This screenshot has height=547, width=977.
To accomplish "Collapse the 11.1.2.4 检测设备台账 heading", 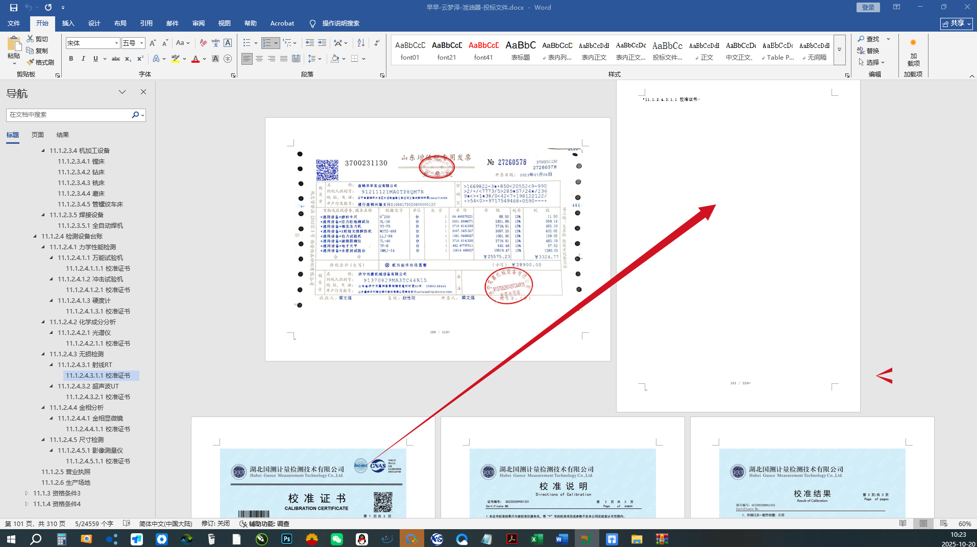I will coord(35,236).
